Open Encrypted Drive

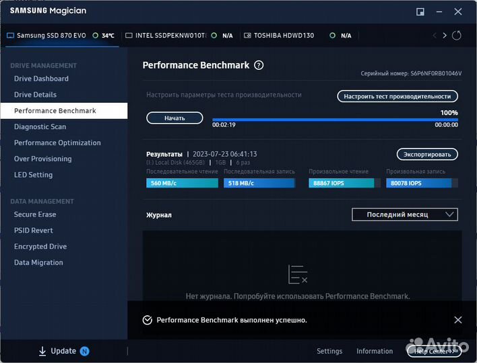point(40,247)
